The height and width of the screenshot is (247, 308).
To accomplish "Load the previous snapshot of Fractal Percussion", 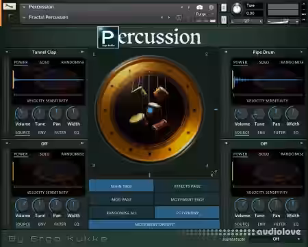I will pyautogui.click(x=162, y=17).
